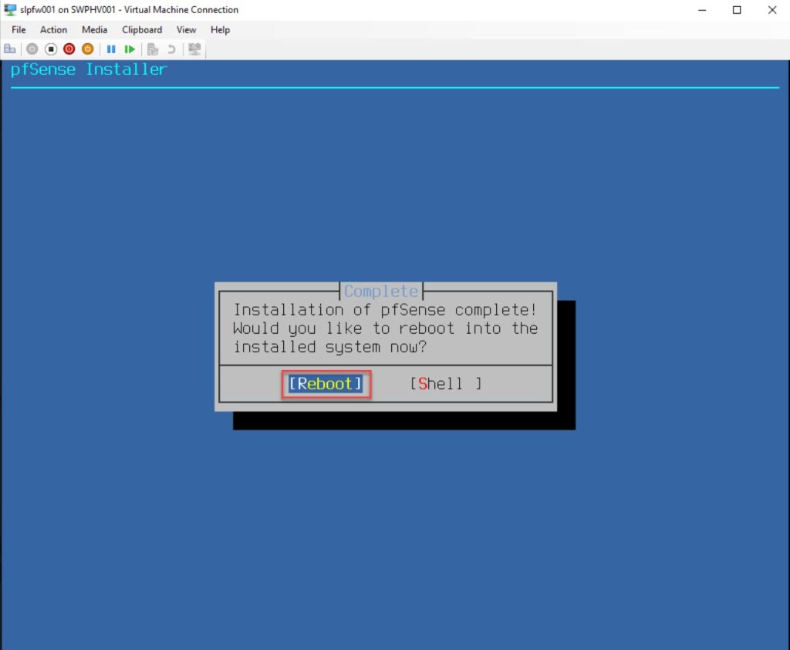Screen dimensions: 790x650
Task: Show the View menu
Action: 186,29
